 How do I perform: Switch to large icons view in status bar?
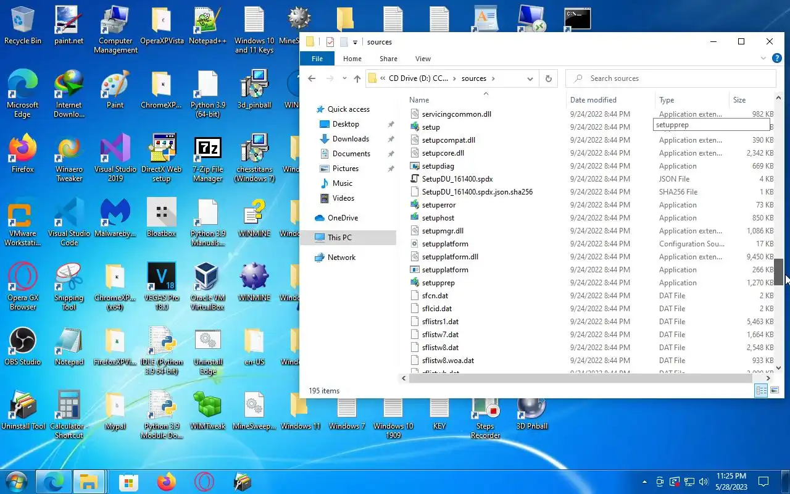(x=775, y=390)
